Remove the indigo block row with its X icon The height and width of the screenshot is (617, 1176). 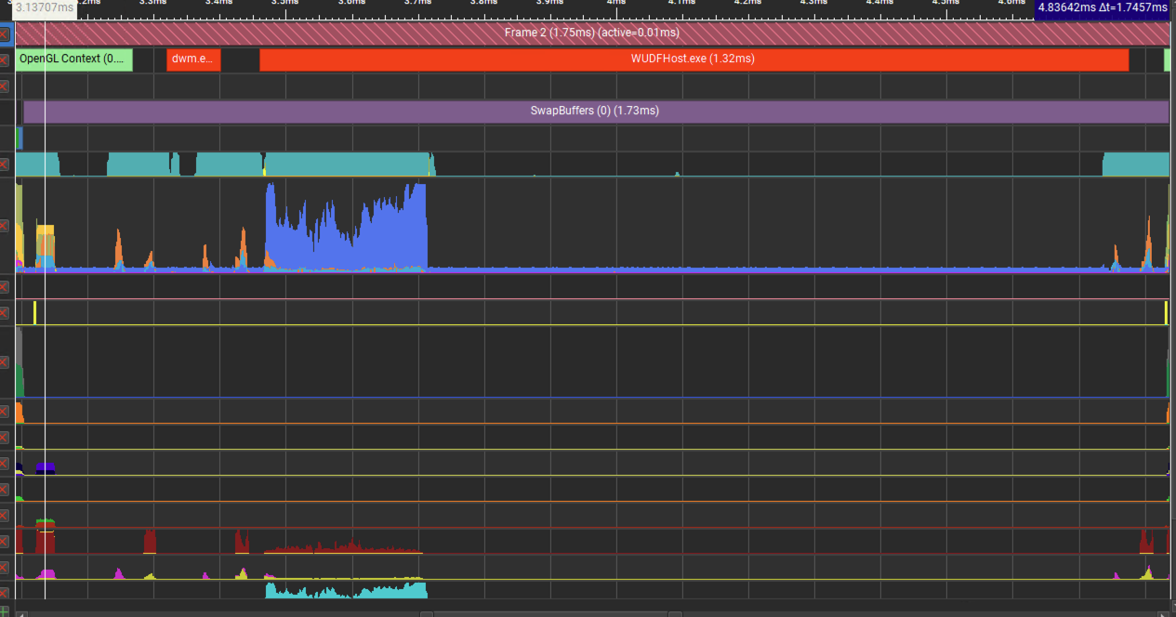point(5,463)
